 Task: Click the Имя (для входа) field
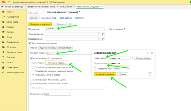click(69, 53)
